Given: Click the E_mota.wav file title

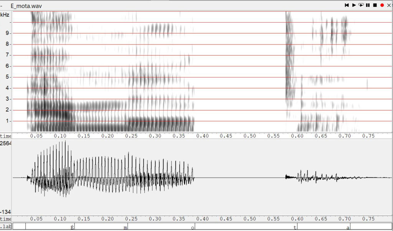Looking at the screenshot, I should (26, 5).
